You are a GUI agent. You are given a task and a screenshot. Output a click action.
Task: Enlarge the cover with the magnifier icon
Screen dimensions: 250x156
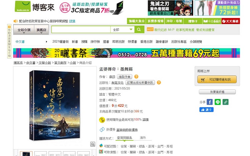coord(92,144)
